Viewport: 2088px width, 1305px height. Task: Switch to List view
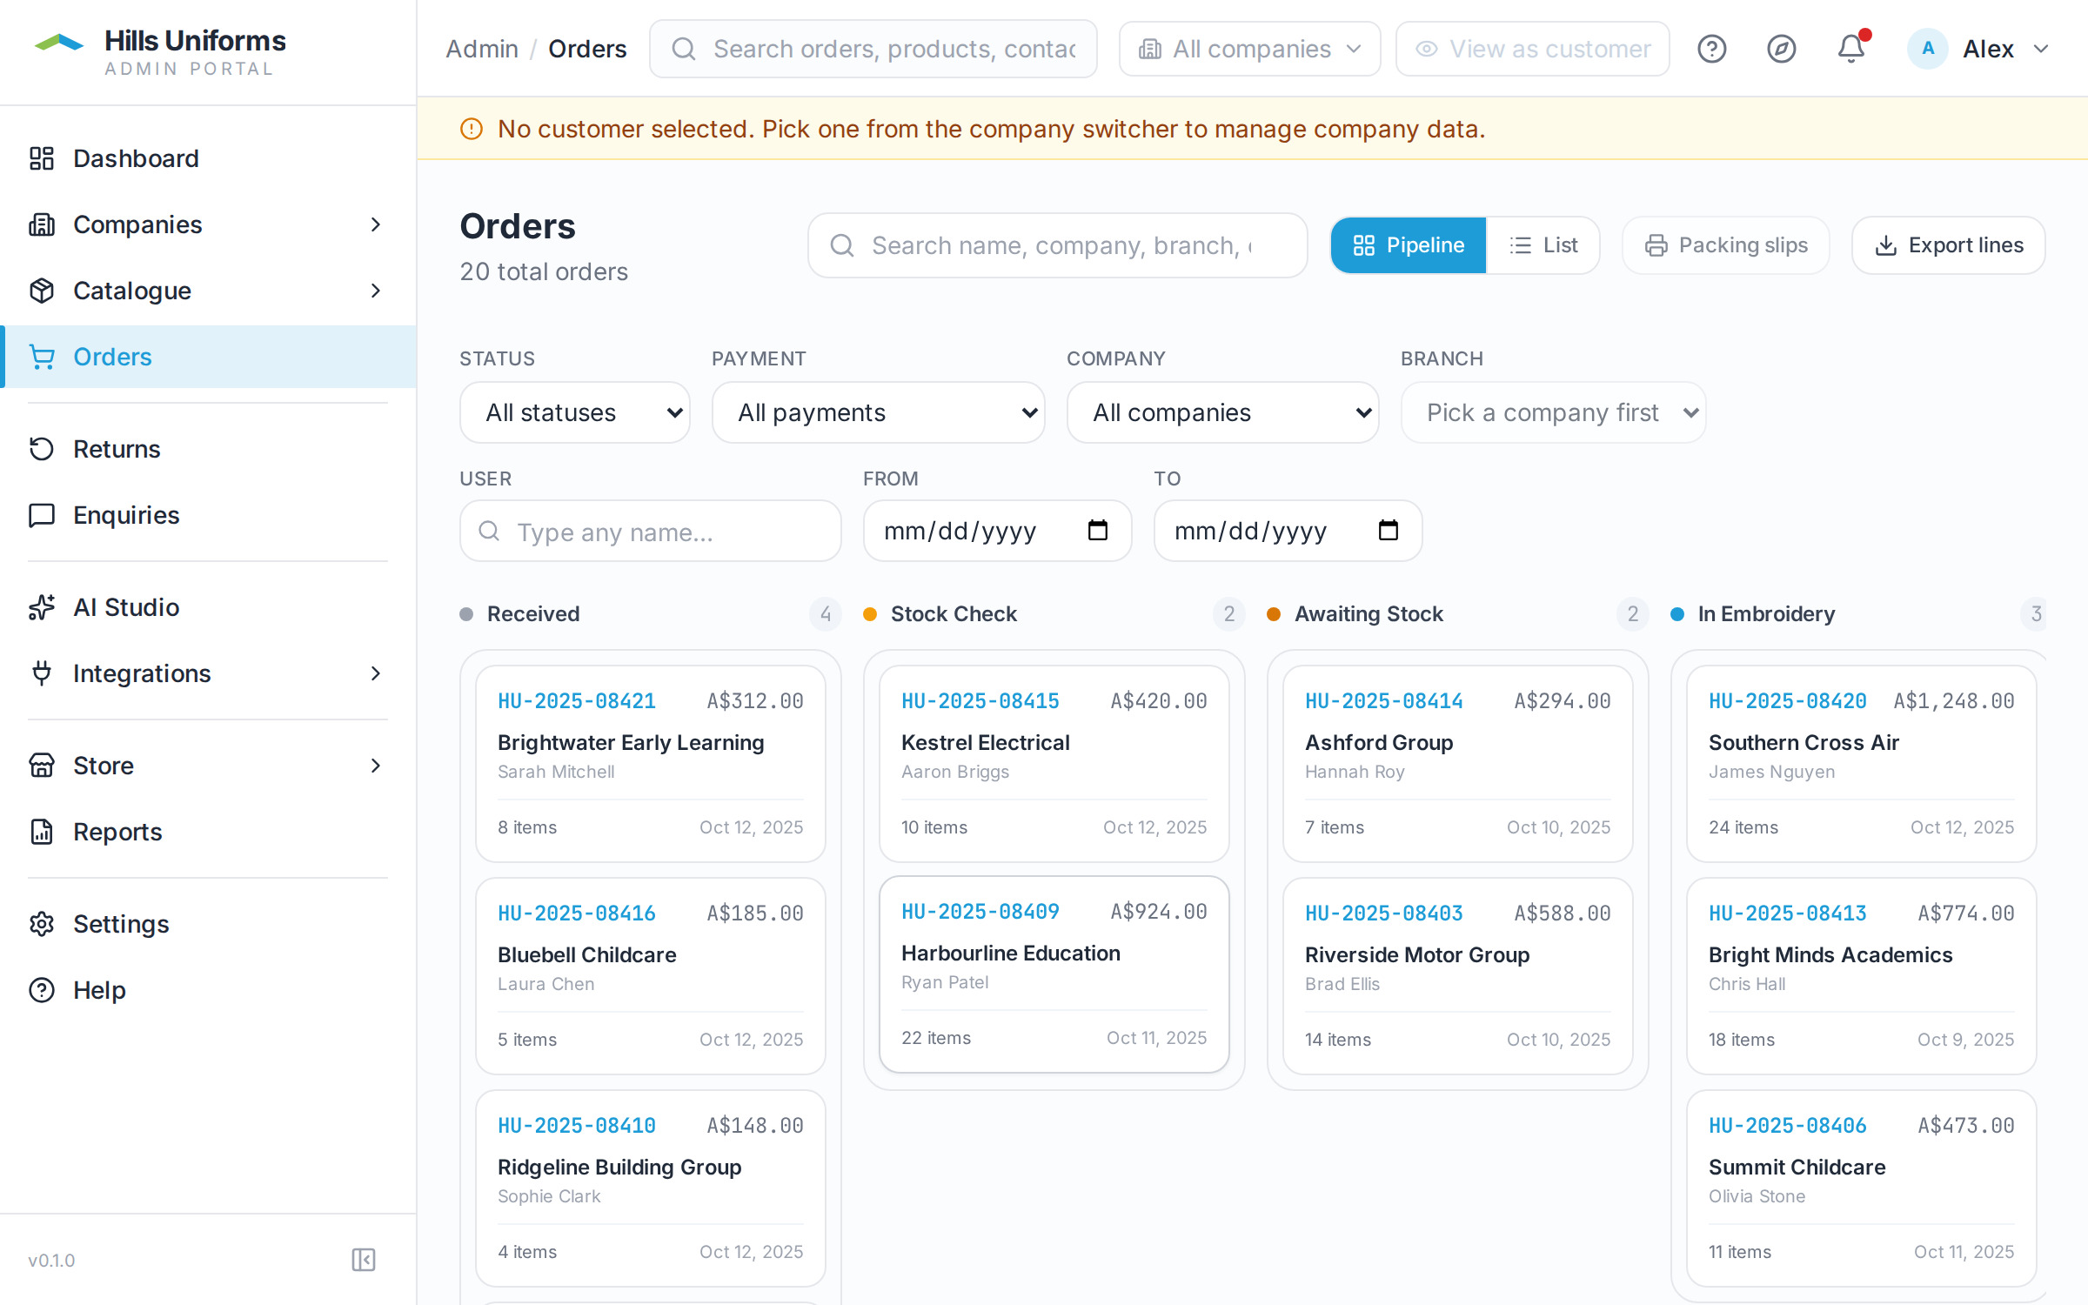point(1543,245)
